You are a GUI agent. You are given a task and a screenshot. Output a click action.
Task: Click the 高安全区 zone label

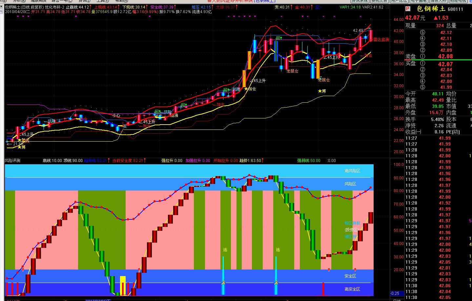[x=352, y=289]
